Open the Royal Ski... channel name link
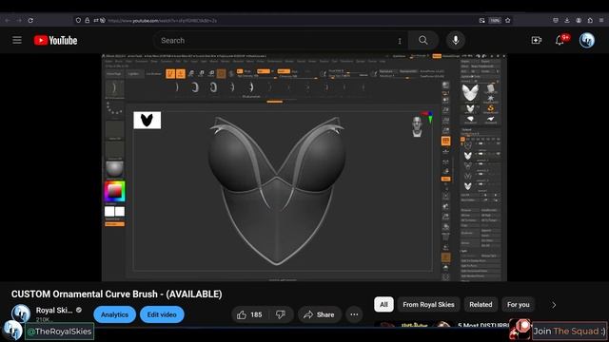Image resolution: width=609 pixels, height=342 pixels. tap(54, 311)
